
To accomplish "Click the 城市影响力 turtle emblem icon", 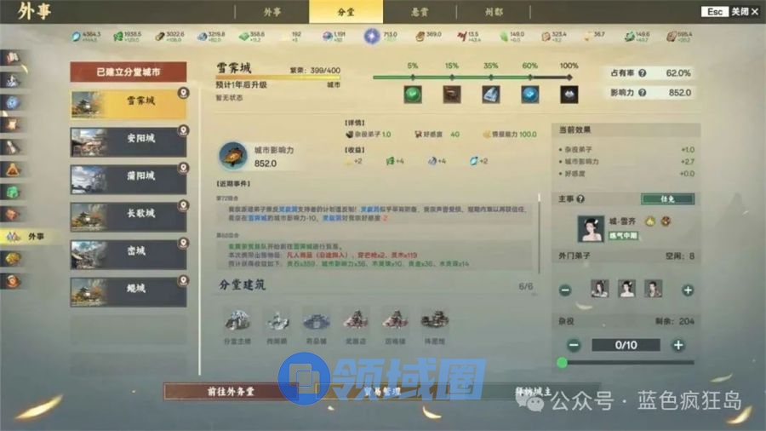I will point(231,155).
